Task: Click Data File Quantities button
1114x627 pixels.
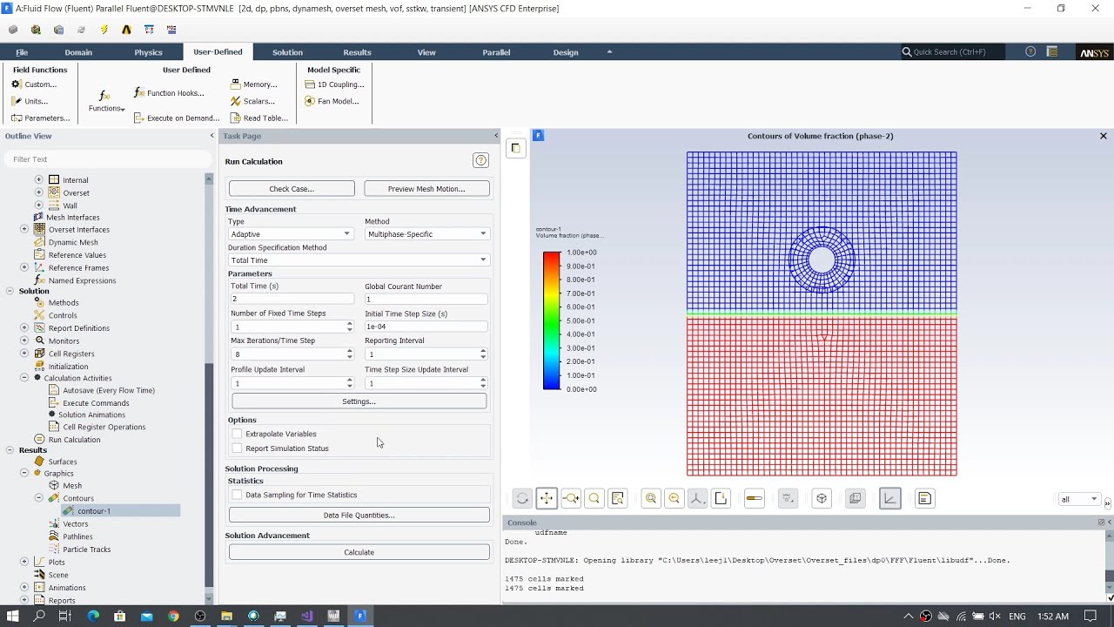Action: (x=359, y=516)
